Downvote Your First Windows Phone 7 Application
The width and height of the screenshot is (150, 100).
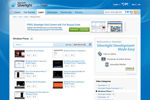(x=34, y=76)
